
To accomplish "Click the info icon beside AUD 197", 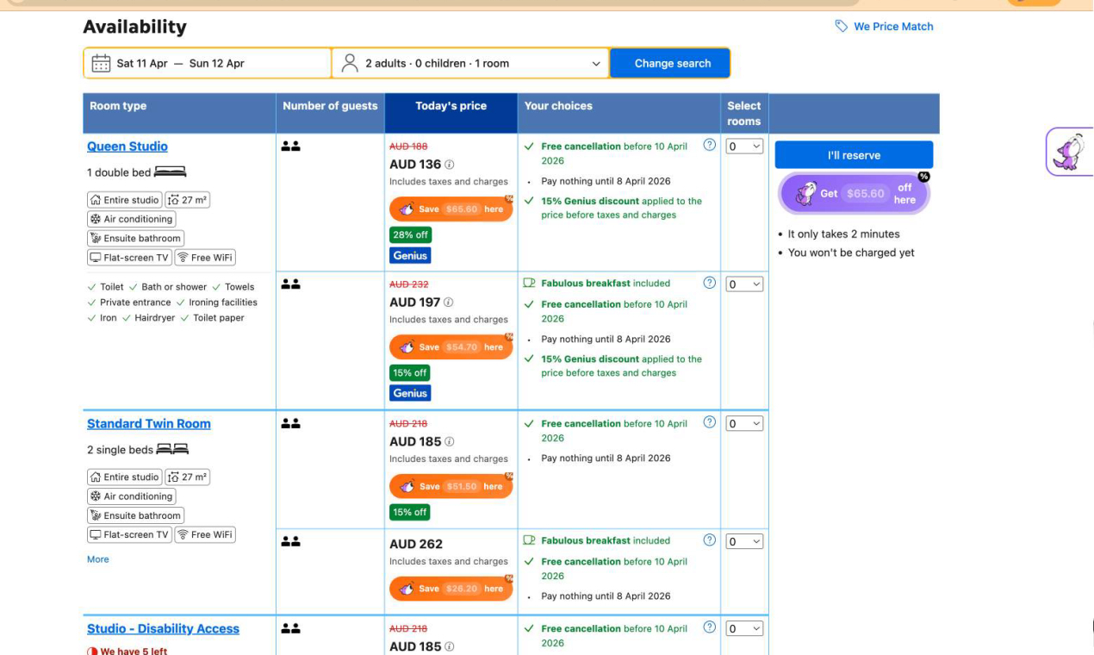I will pos(448,303).
